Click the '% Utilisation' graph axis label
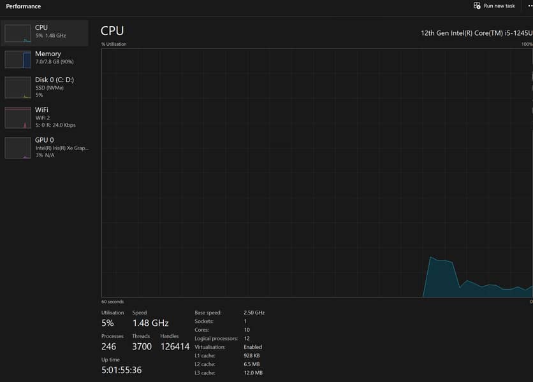The image size is (533, 382). pos(114,44)
